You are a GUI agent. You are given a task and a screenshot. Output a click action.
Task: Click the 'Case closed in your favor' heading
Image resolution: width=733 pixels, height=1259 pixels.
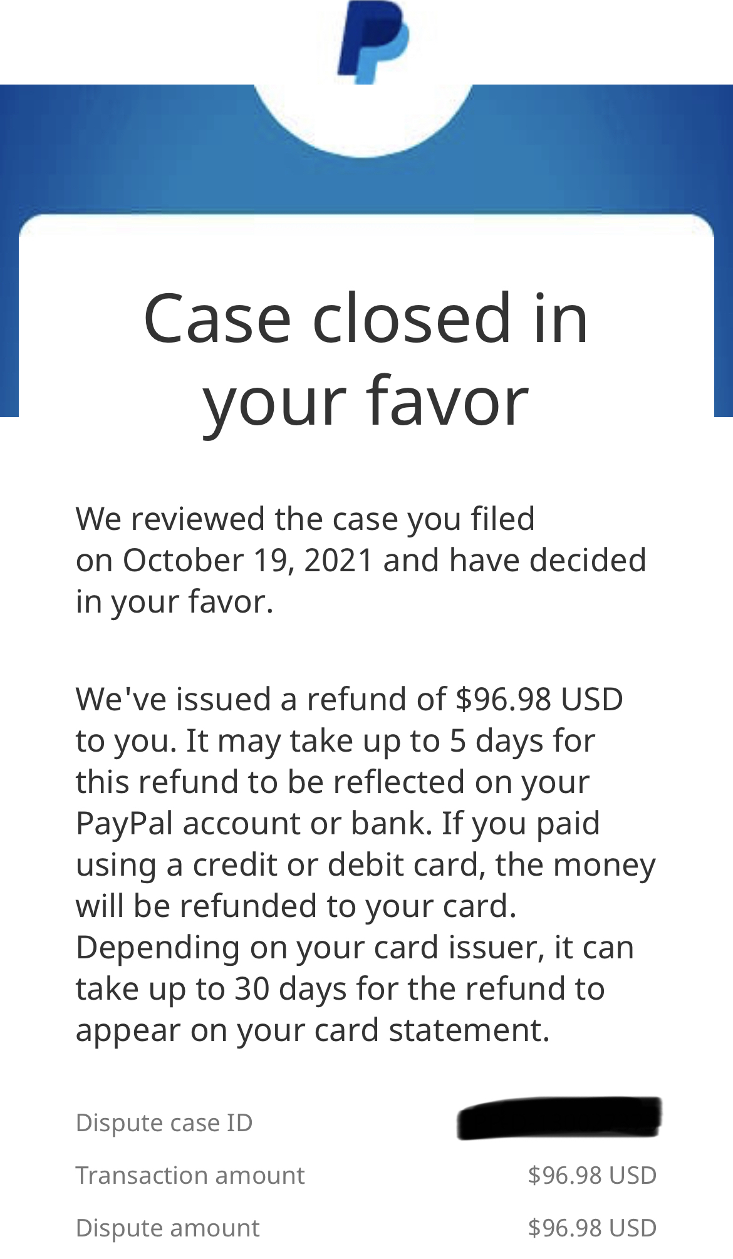click(x=366, y=360)
